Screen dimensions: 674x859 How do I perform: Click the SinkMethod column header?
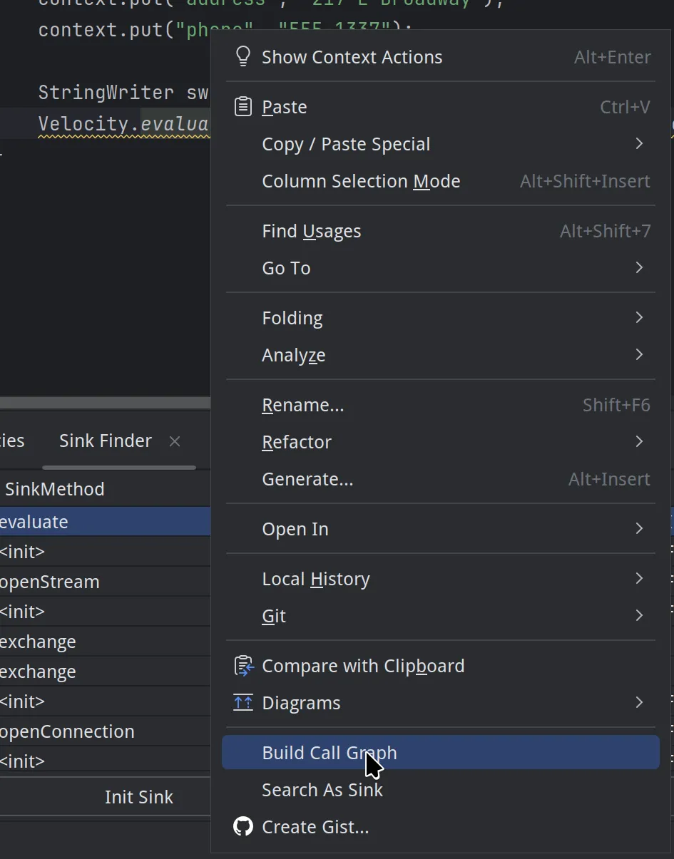click(55, 489)
